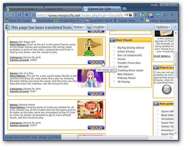Image resolution: width=184 pixels, height=146 pixels.
Task: Click the New games header arrow icon
Action: [156, 104]
